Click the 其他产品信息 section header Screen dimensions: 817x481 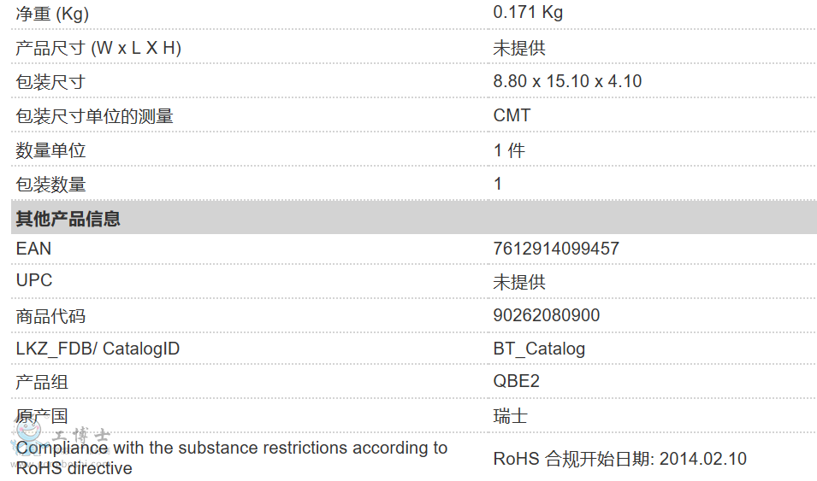(x=68, y=219)
